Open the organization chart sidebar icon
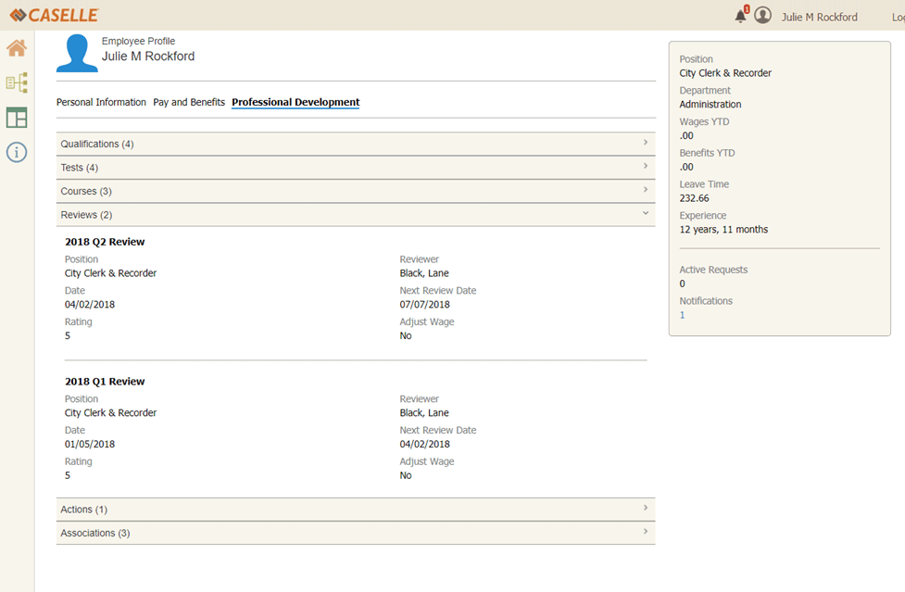Image resolution: width=905 pixels, height=592 pixels. [x=17, y=83]
